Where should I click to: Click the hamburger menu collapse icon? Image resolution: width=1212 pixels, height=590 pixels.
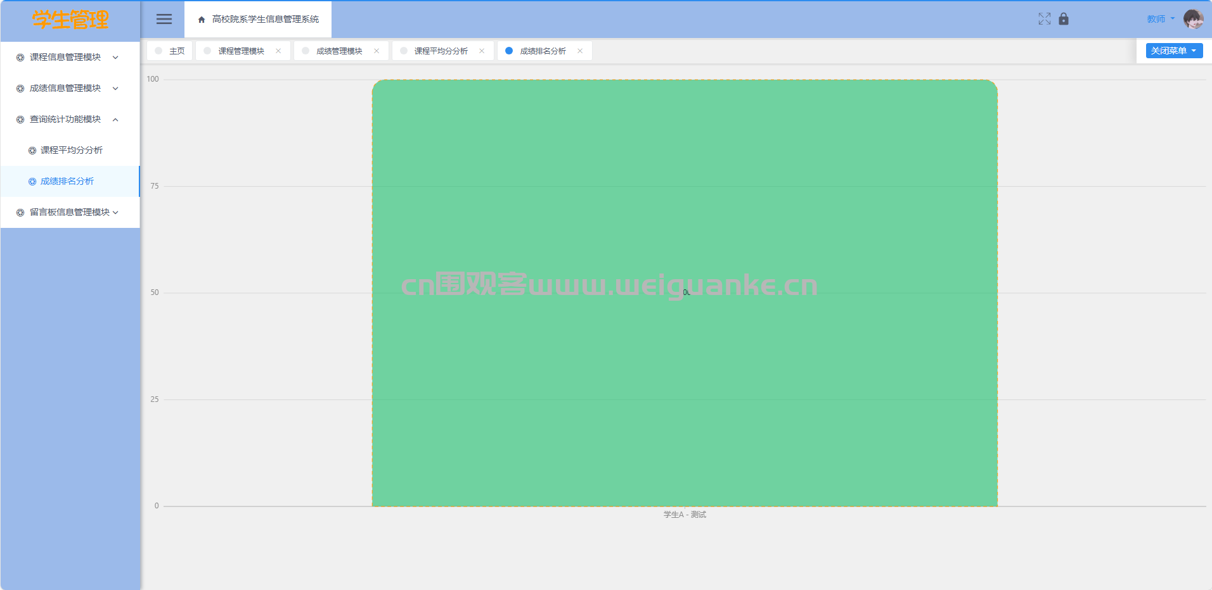point(164,19)
